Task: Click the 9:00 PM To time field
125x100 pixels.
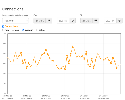Action: pyautogui.click(x=110, y=21)
